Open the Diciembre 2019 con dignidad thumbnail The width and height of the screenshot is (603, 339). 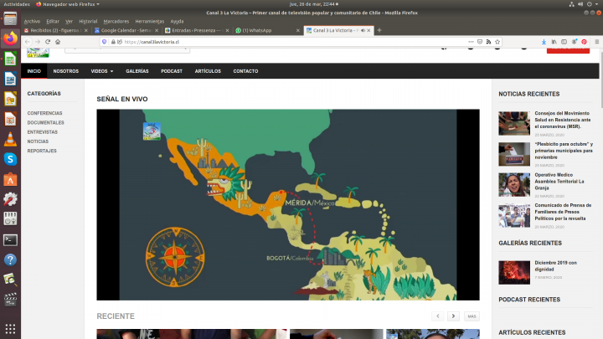coord(513,271)
